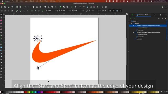Copy selection to clipboard

tap(33, 7)
